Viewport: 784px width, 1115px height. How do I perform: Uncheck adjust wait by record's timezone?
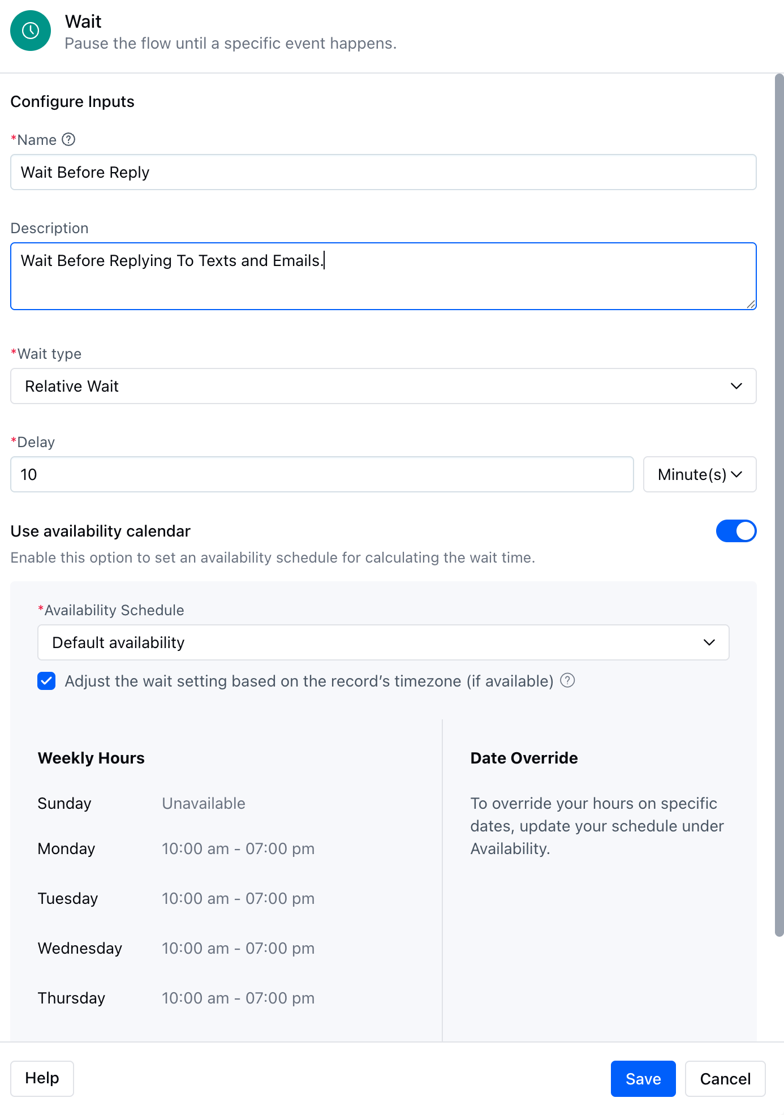tap(46, 681)
